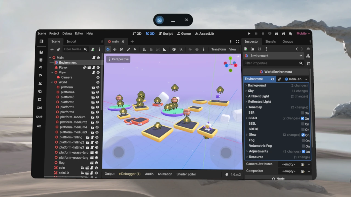Enable the SSR checkbox
Viewport: 351px width, 197px height.
pyautogui.click(x=302, y=113)
